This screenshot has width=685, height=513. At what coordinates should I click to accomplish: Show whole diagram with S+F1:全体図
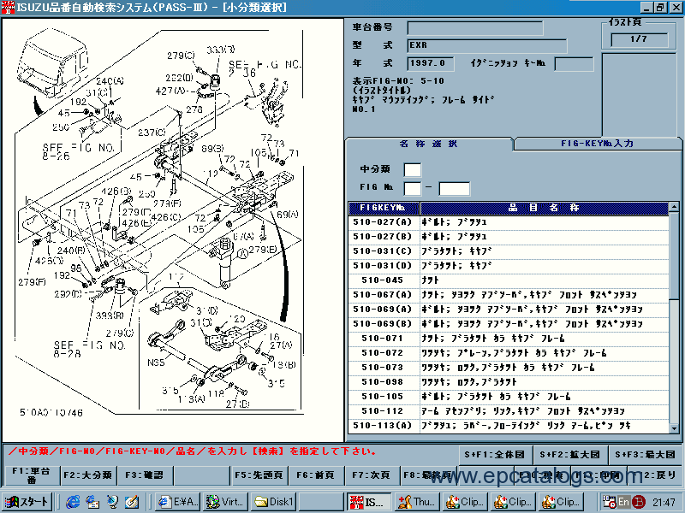coord(495,455)
